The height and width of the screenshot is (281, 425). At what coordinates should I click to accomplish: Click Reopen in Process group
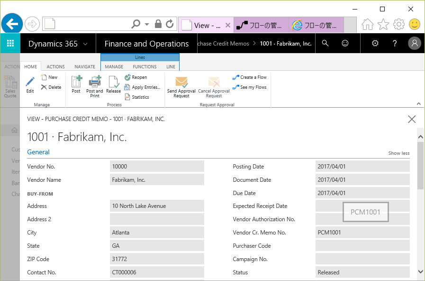(136, 77)
